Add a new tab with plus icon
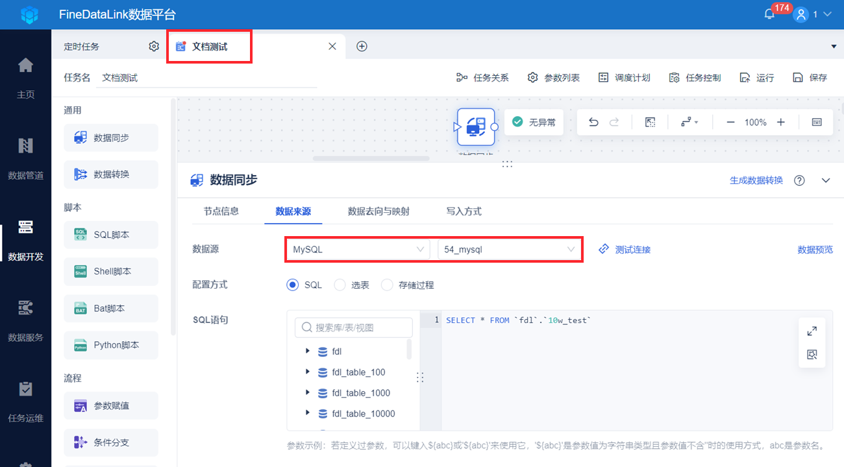 (x=362, y=47)
